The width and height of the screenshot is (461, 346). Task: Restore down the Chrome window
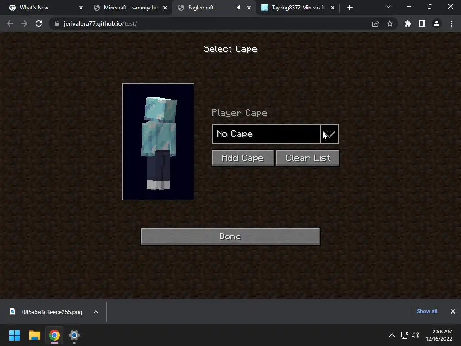pyautogui.click(x=430, y=6)
